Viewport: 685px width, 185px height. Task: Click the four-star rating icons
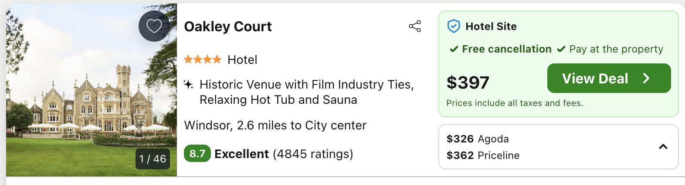[203, 59]
